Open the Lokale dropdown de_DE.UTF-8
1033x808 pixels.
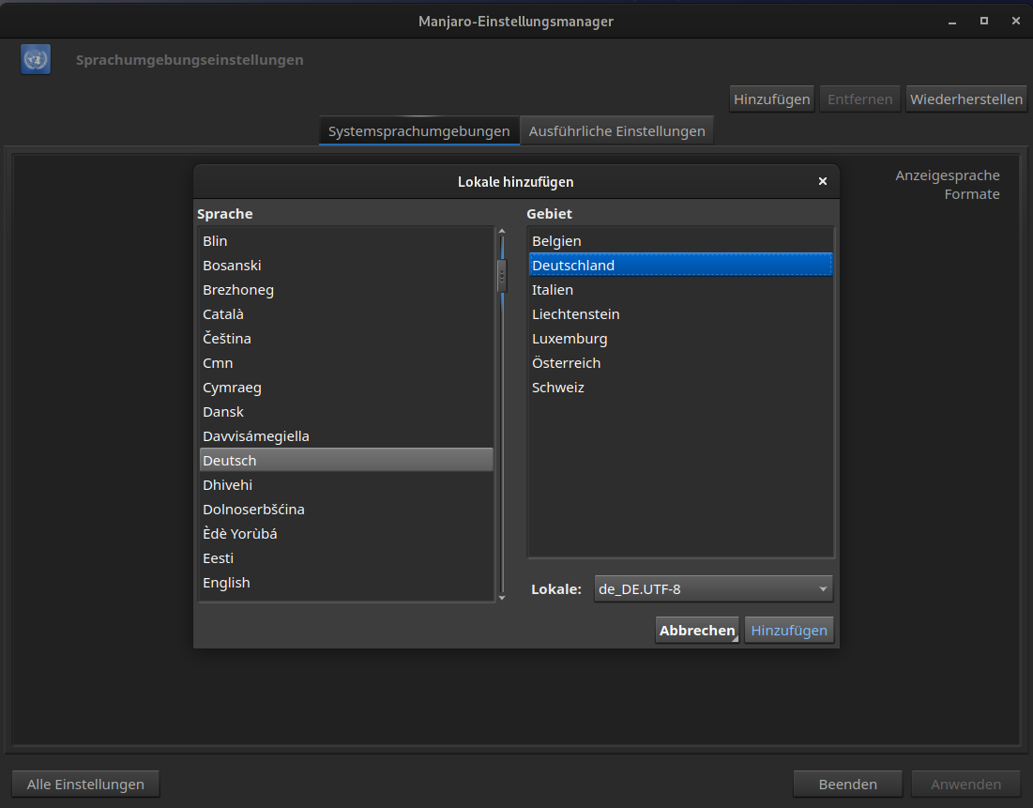[713, 589]
